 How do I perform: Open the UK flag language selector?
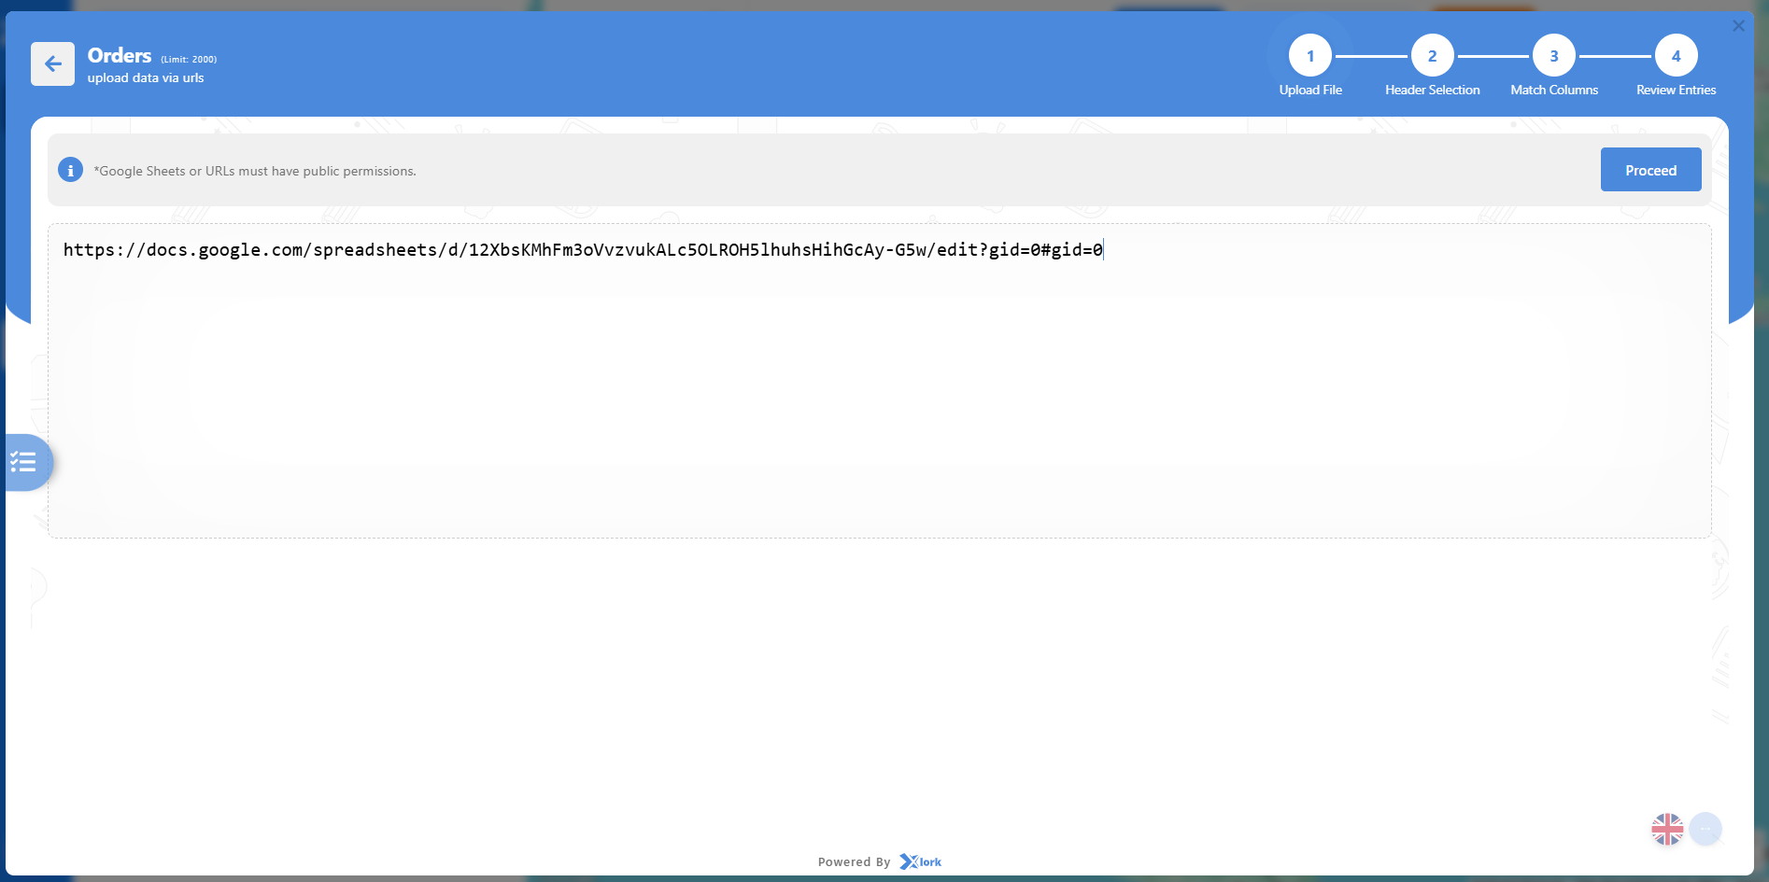pyautogui.click(x=1666, y=829)
